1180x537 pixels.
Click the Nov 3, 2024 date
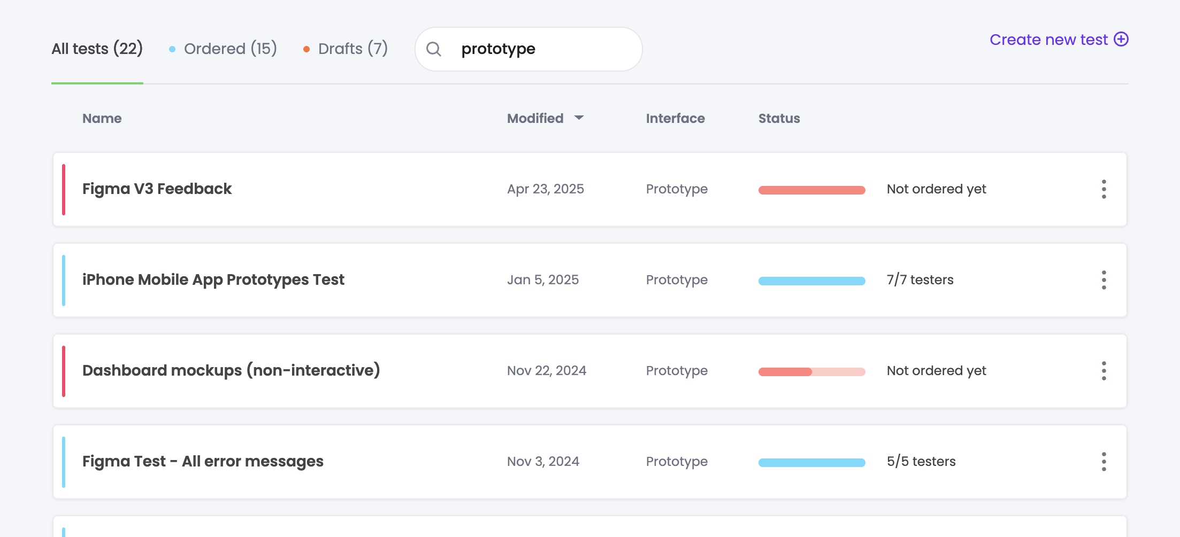point(543,462)
